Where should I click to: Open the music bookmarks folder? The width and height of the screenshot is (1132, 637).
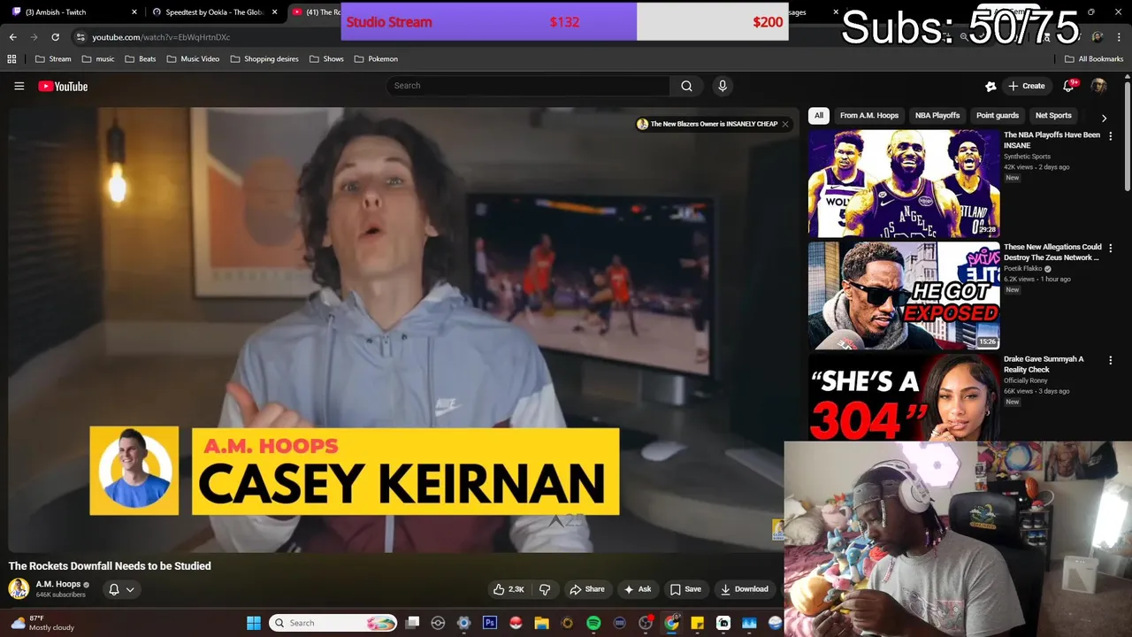pos(98,59)
